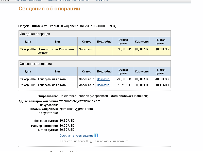Screen dimensions: 203x152
Task: Open the Оформить возмещение refund link
Action: [x=76, y=136]
